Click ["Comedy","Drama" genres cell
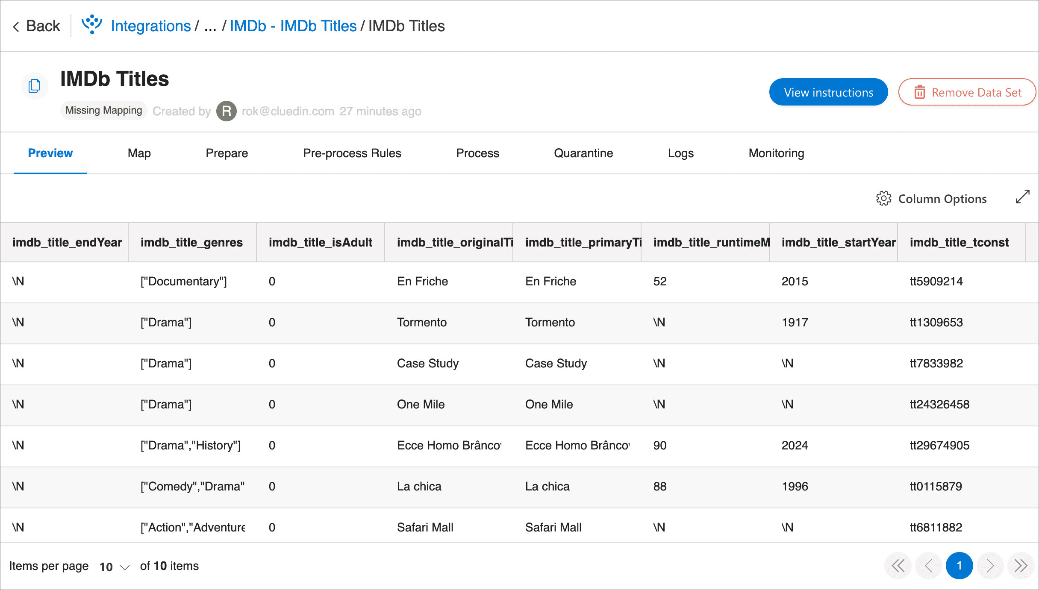Image resolution: width=1039 pixels, height=590 pixels. (x=193, y=486)
